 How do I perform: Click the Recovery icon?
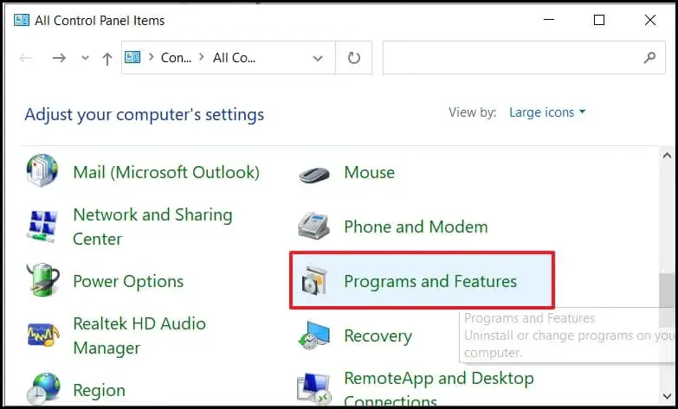point(314,336)
